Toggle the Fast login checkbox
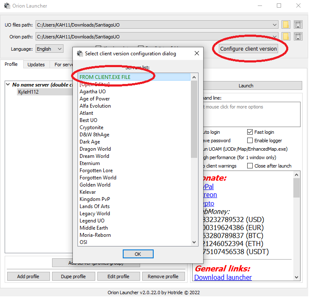Viewport: 309px width, 298px height. point(250,132)
